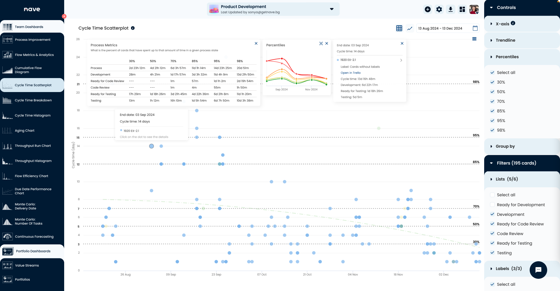Screen dimensions: 560x291
Task: Switch scatterplot to grid table view
Action: (x=399, y=28)
